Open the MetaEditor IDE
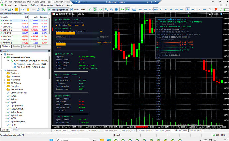 (23, 10)
